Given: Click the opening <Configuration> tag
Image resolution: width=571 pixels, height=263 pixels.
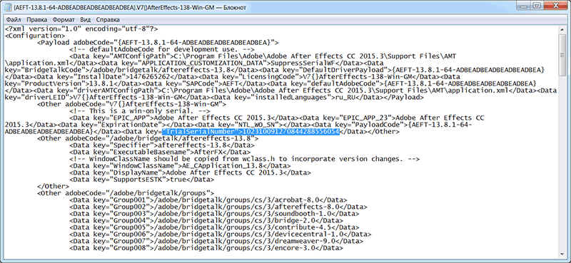Looking at the screenshot, I should coord(35,36).
